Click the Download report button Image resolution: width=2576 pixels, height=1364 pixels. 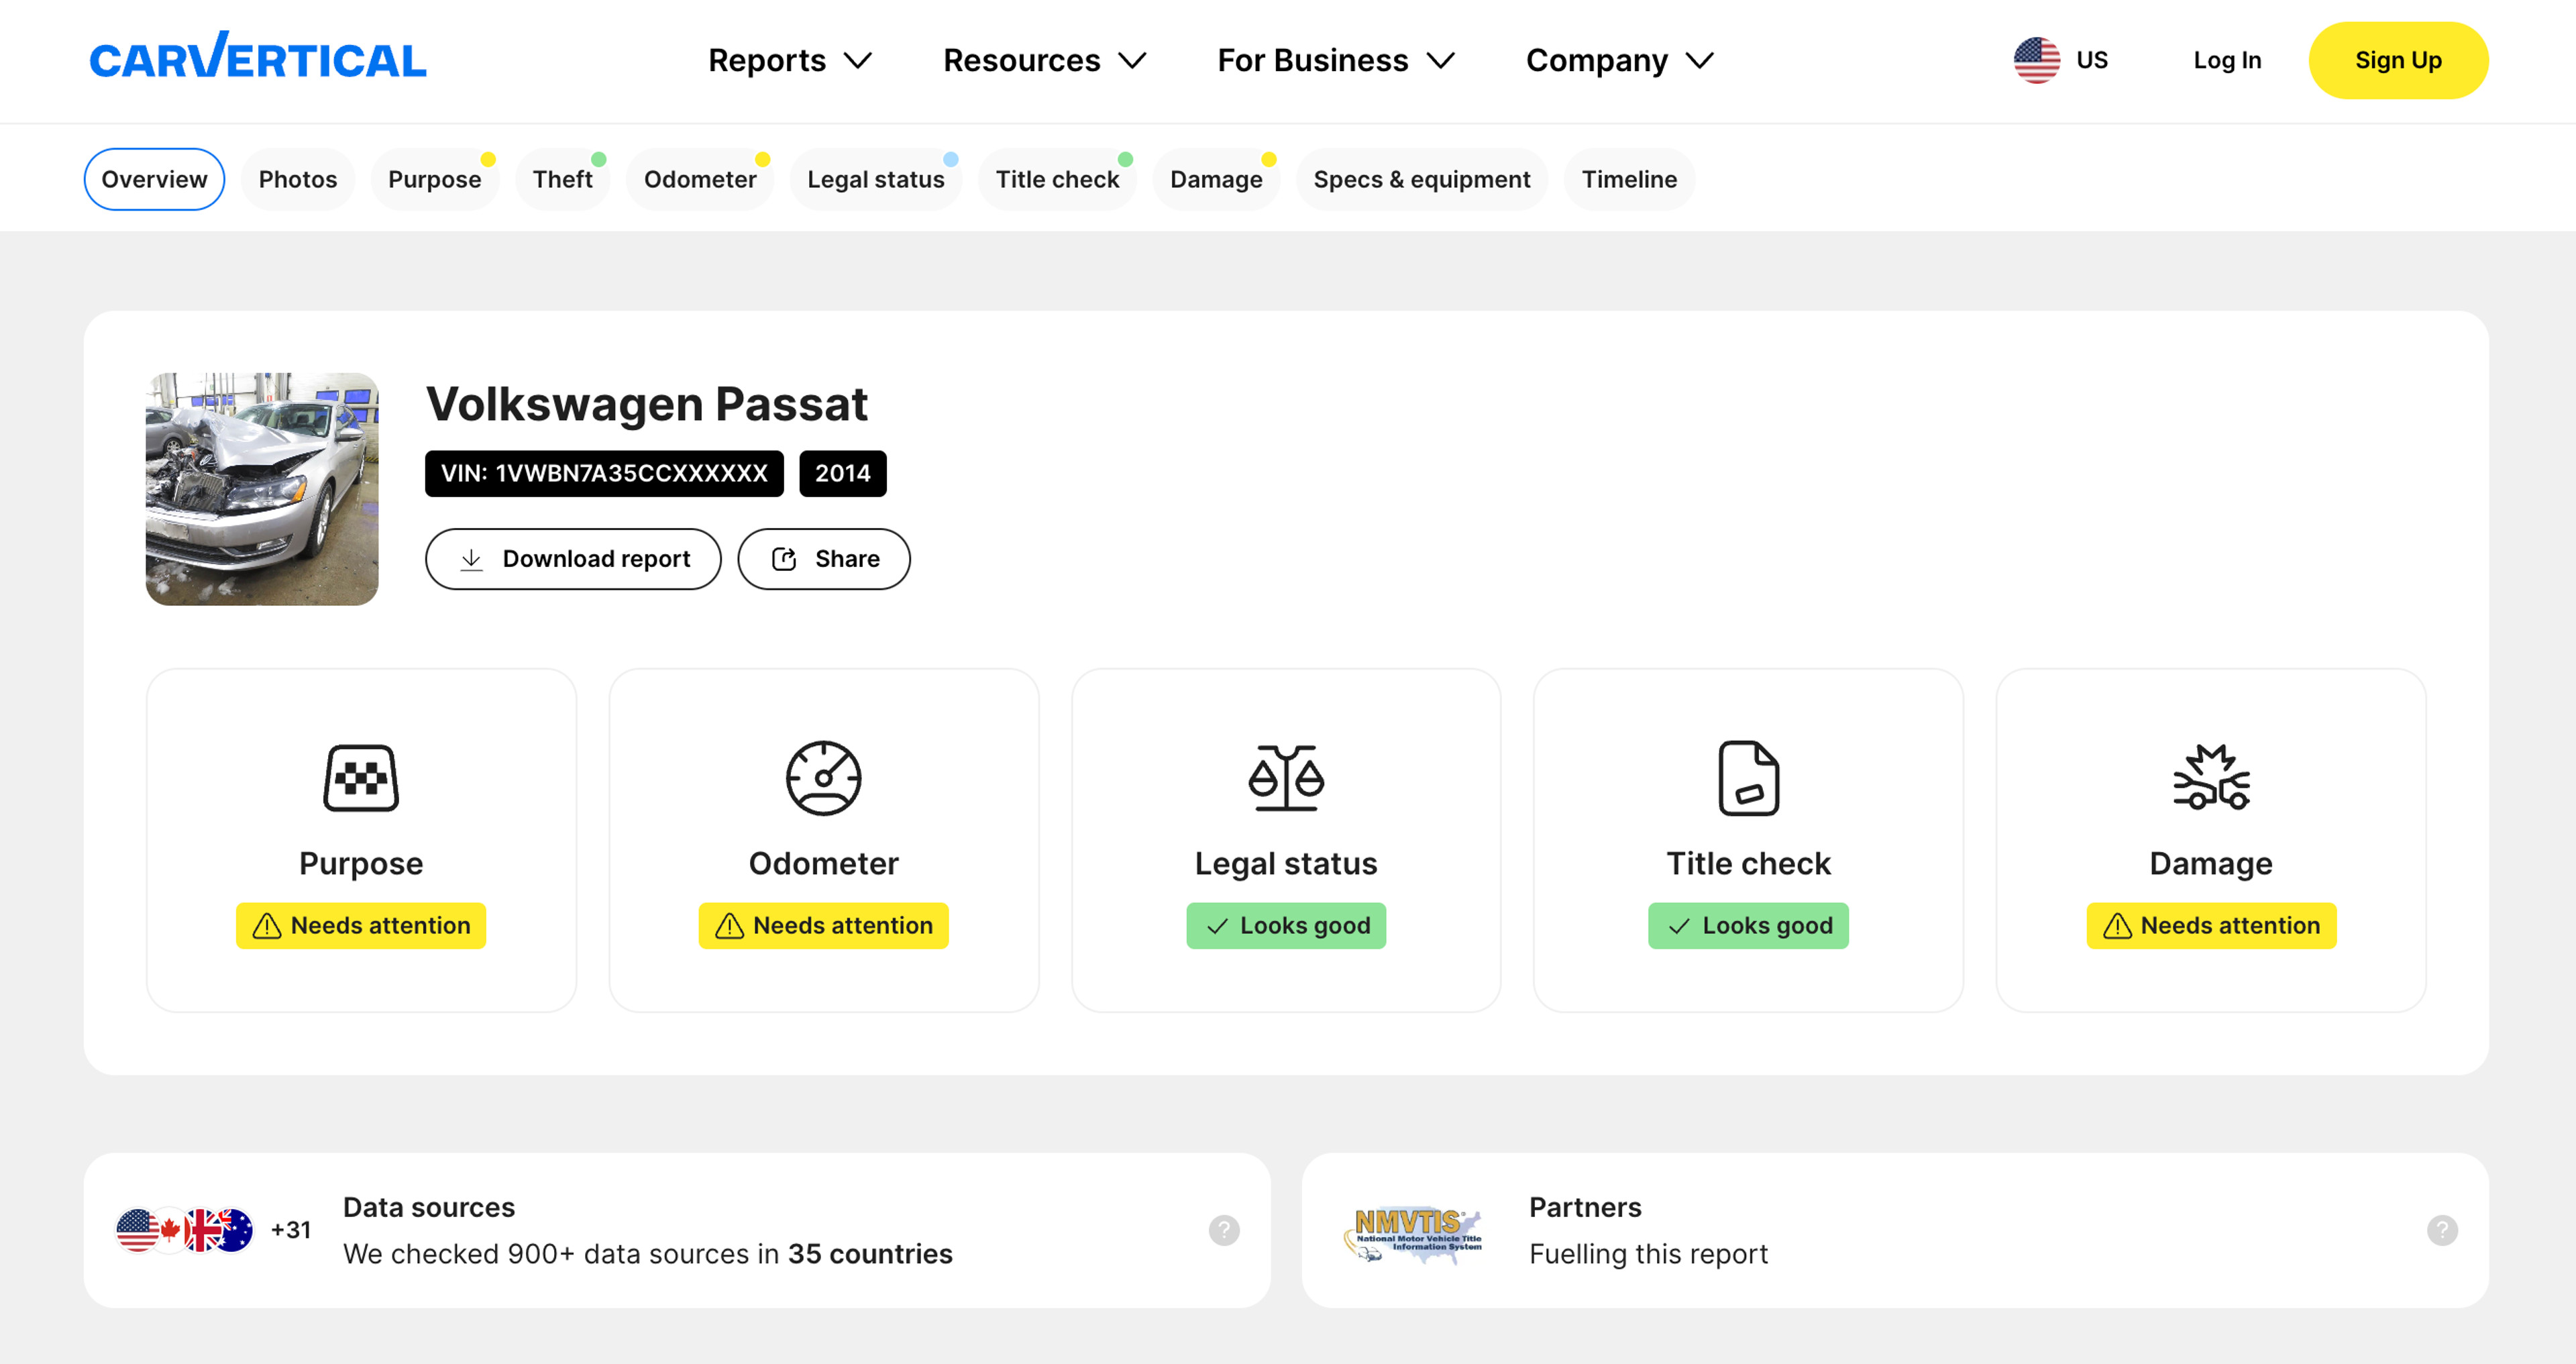573,559
